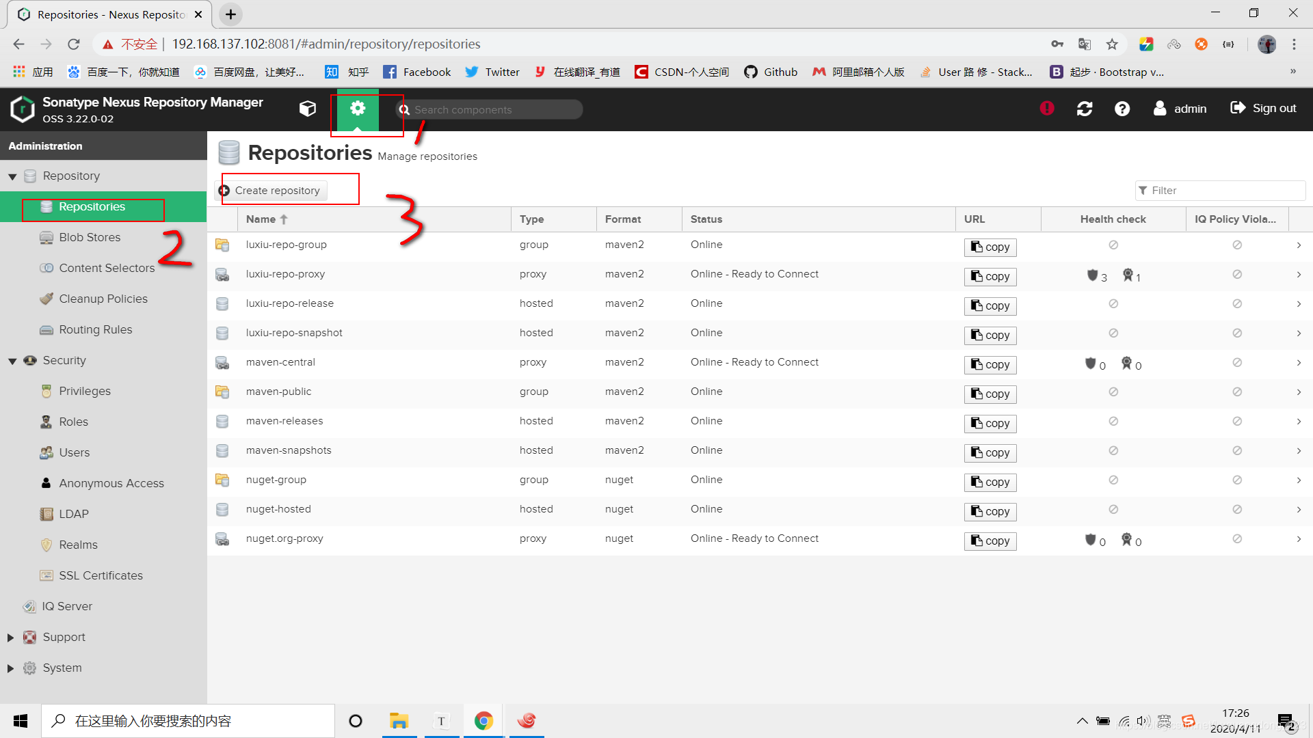Toggle Anonymous Access settings
This screenshot has width=1313, height=738.
(x=112, y=483)
